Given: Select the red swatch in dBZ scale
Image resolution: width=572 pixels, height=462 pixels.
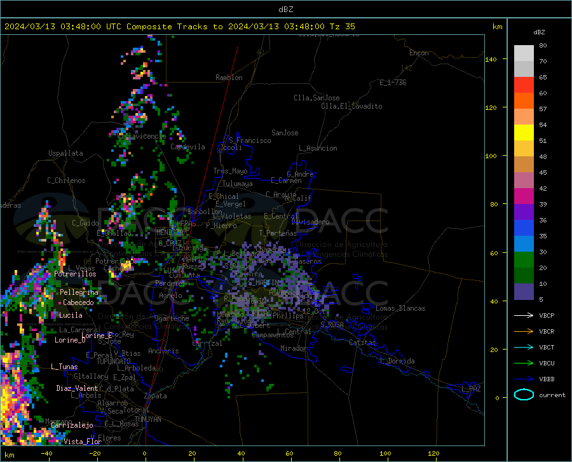Looking at the screenshot, I should point(524,85).
